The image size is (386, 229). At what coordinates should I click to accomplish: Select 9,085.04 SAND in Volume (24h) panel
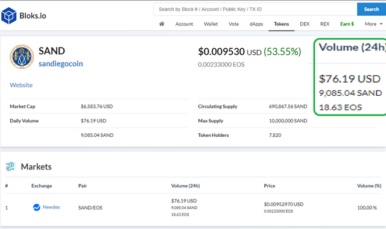pos(350,93)
